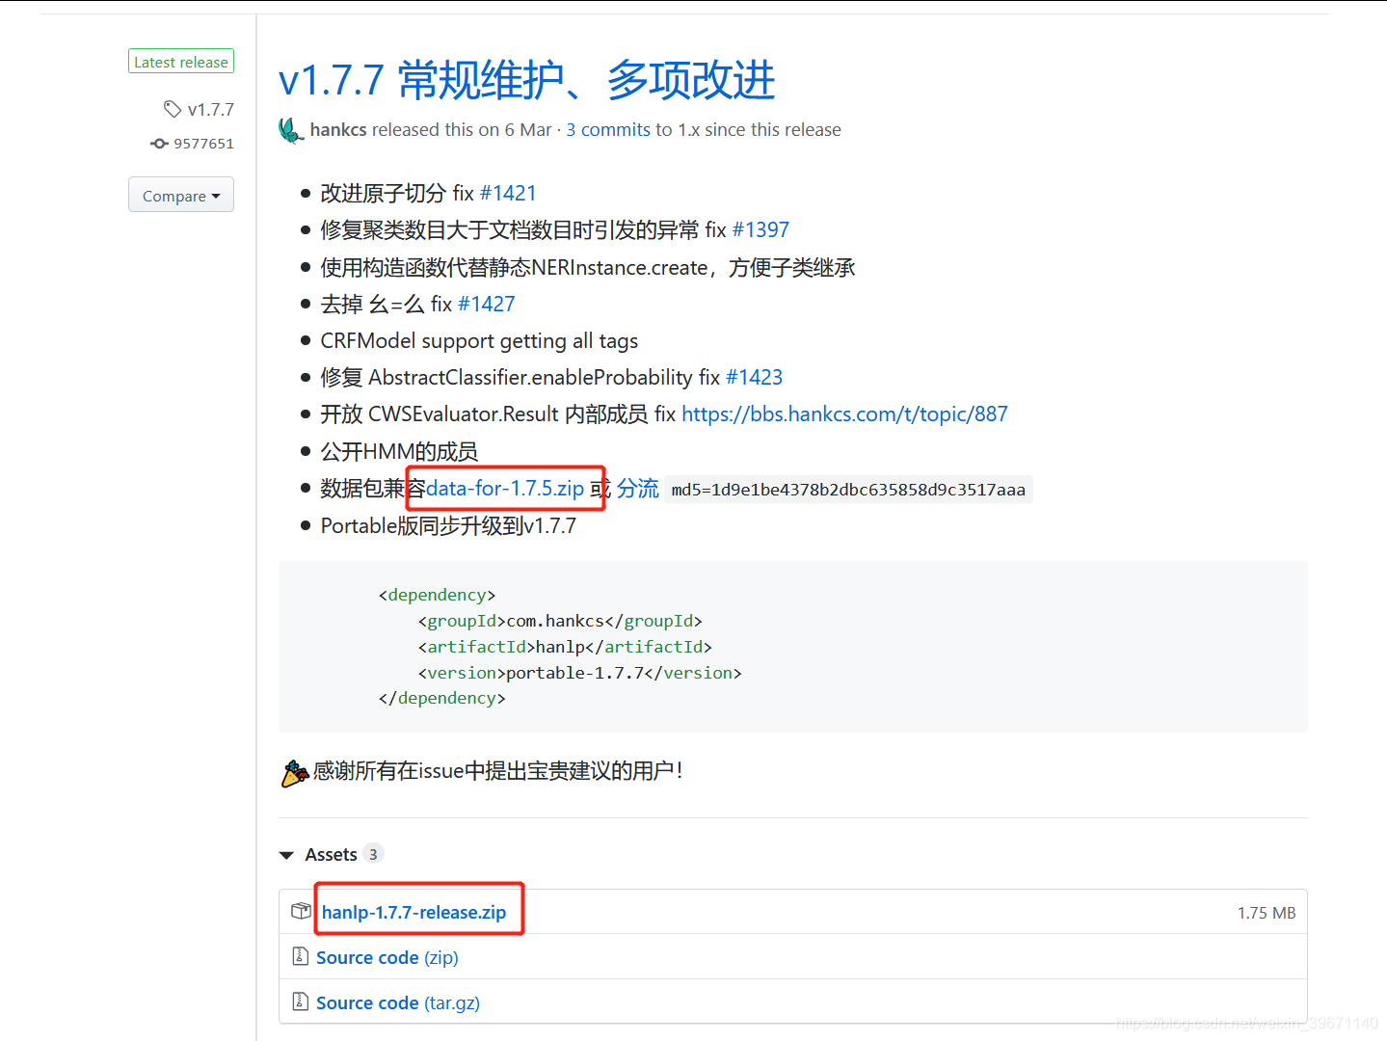1387x1041 pixels.
Task: Click the text about NERInstance.create constructor
Action: coord(588,267)
